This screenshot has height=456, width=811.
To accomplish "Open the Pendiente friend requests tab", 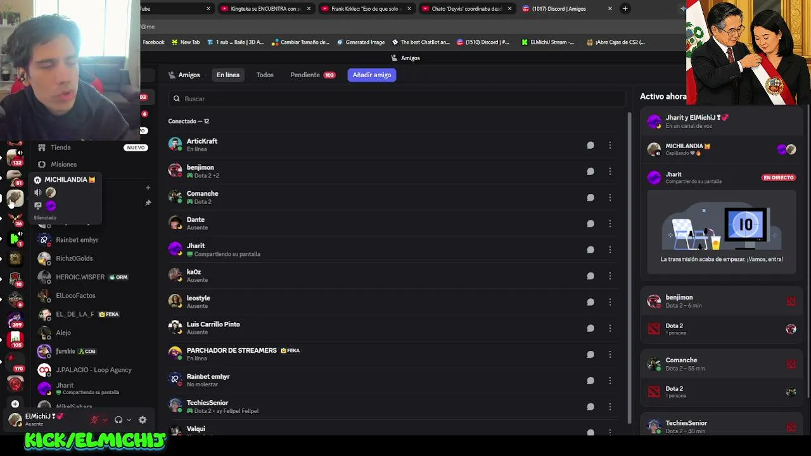I will pos(313,75).
